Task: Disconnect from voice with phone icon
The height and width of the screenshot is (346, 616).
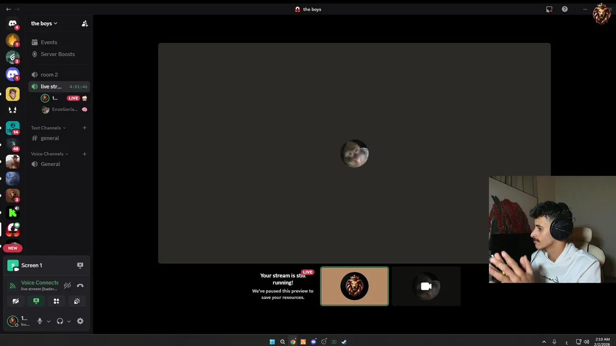Action: point(80,285)
